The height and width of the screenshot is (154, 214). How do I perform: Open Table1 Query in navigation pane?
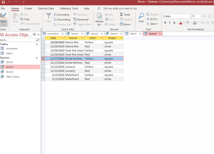(x=13, y=77)
